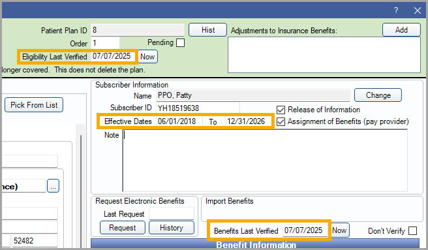Uncheck Assignment of Benefits checkbox

(x=281, y=121)
